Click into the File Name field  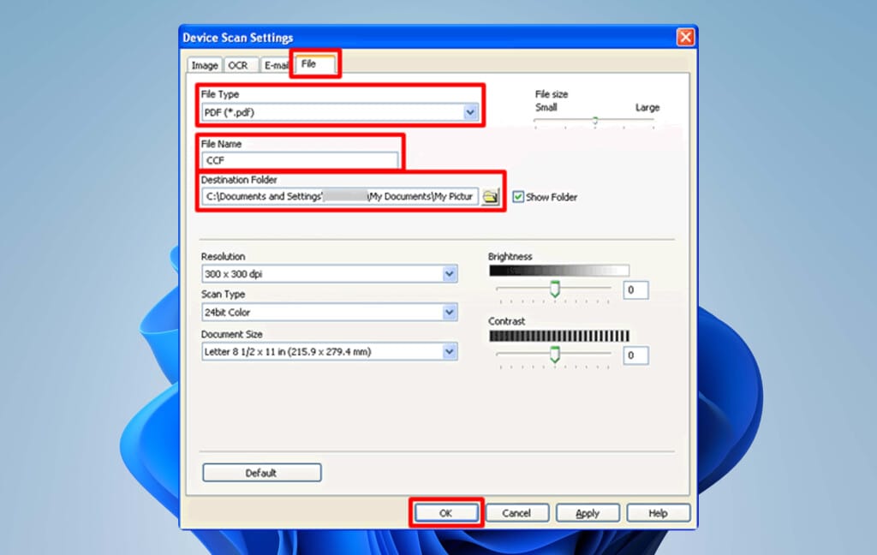point(300,160)
